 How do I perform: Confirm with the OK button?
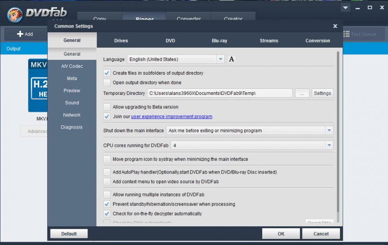click(x=281, y=234)
